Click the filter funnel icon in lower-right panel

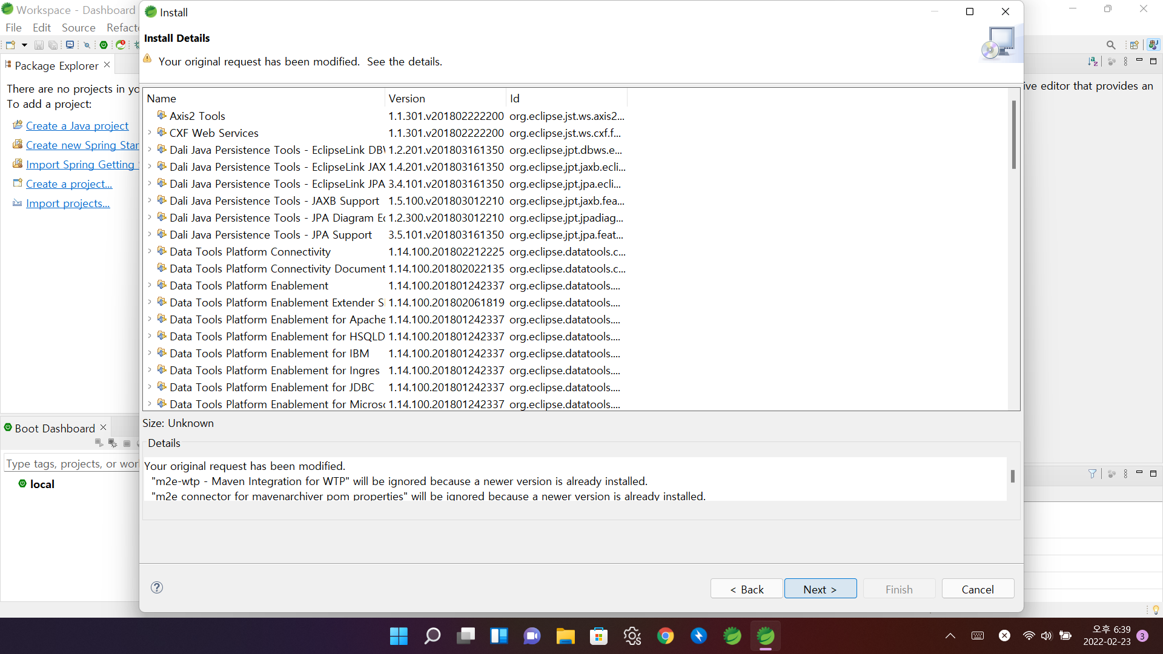1092,474
